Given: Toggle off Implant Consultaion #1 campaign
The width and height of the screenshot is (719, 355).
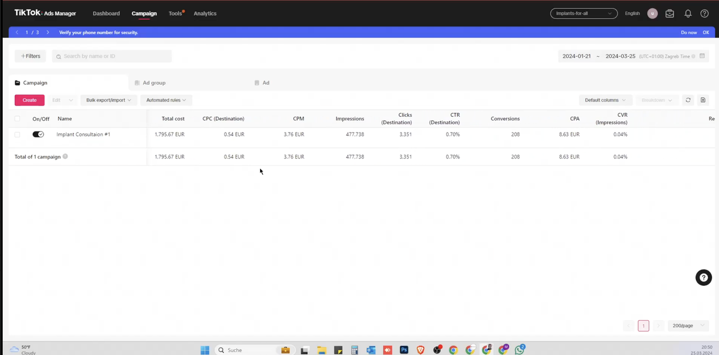Looking at the screenshot, I should [x=38, y=134].
